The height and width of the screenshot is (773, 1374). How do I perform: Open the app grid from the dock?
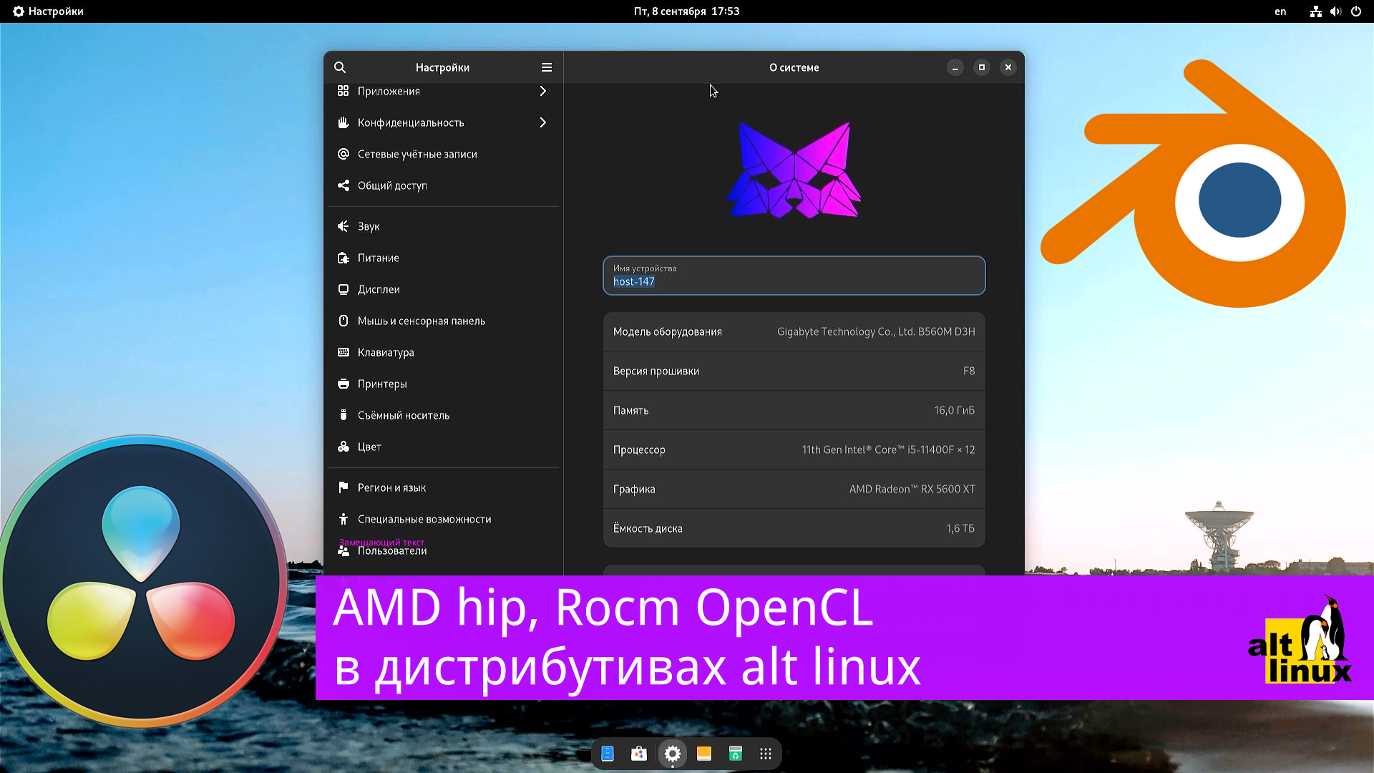coord(765,753)
